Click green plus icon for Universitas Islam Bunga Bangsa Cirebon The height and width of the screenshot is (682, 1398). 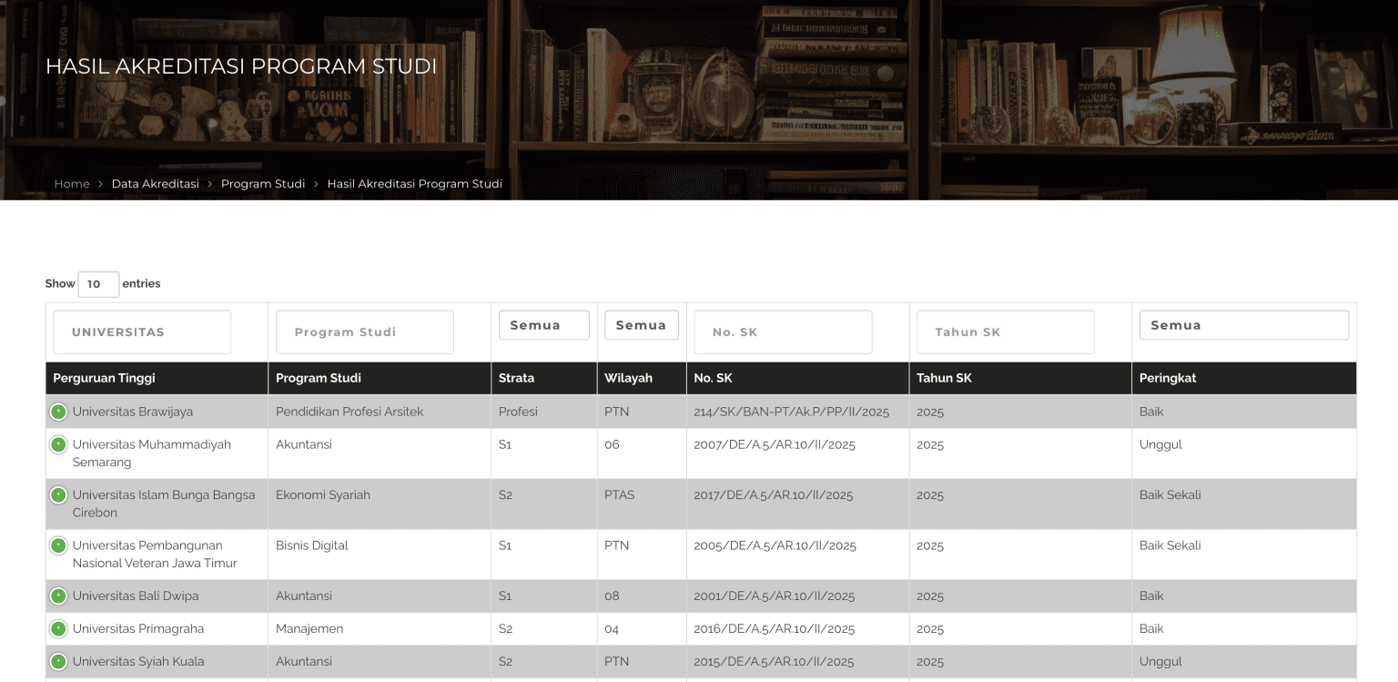coord(58,495)
